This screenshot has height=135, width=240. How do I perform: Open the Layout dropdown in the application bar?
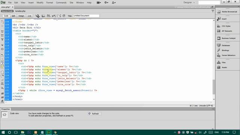[x=99, y=3]
